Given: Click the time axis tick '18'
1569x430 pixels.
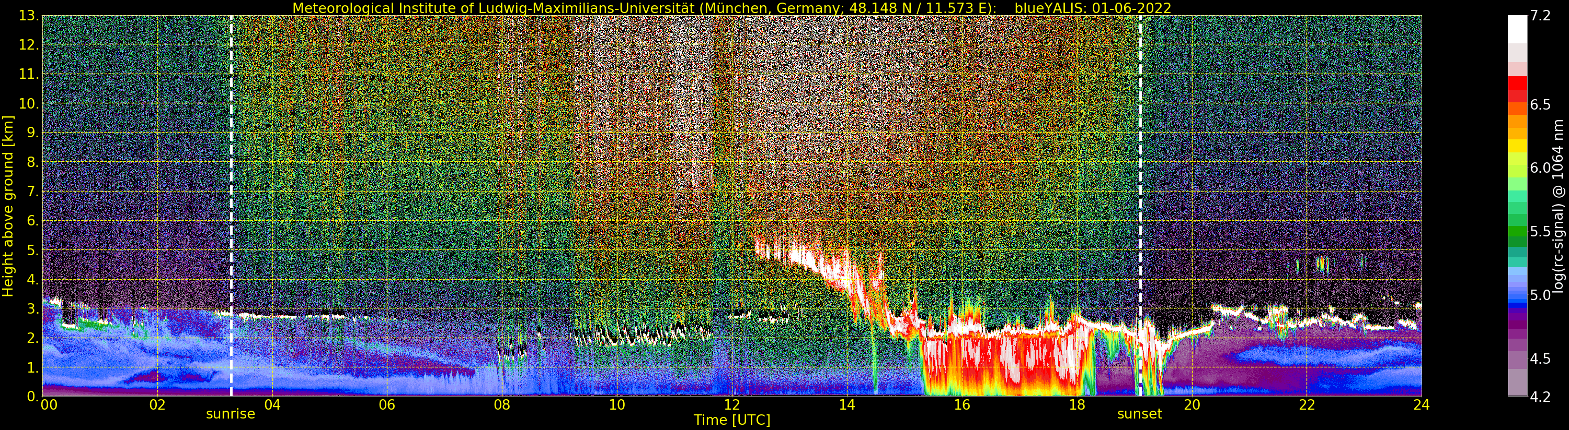Looking at the screenshot, I should pos(1077,405).
